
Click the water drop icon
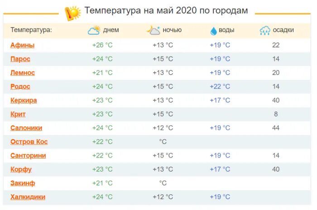[x=213, y=31]
